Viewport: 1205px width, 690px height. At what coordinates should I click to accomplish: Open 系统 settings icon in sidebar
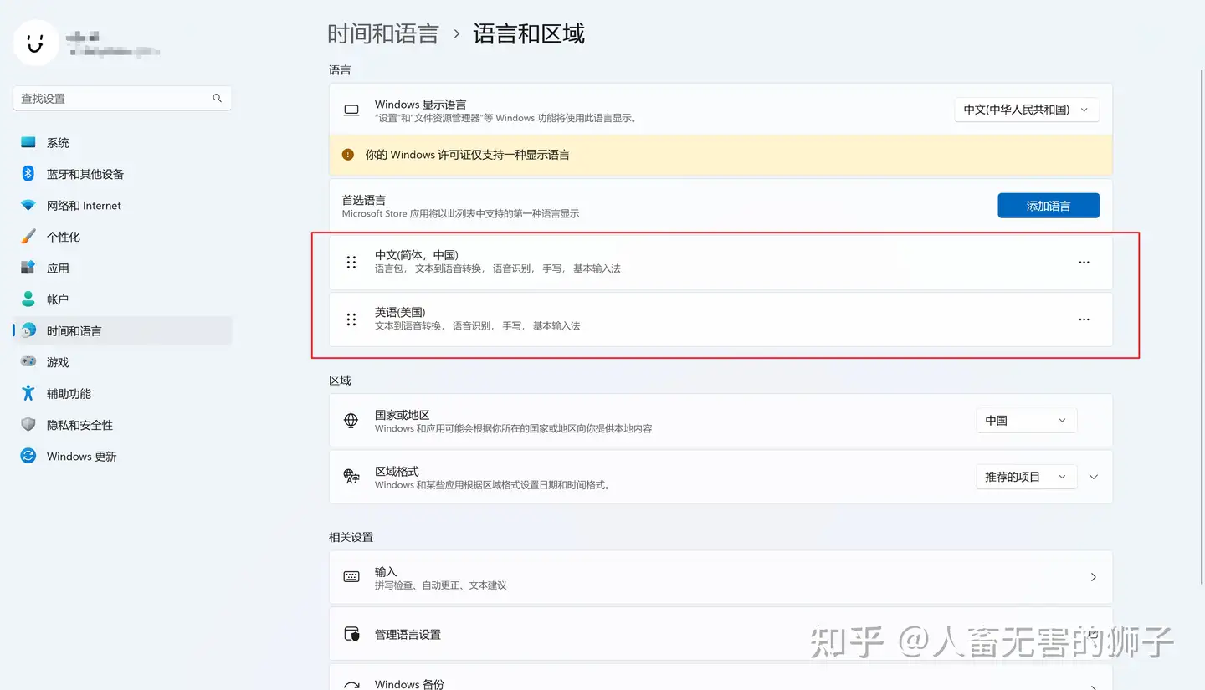(x=28, y=142)
